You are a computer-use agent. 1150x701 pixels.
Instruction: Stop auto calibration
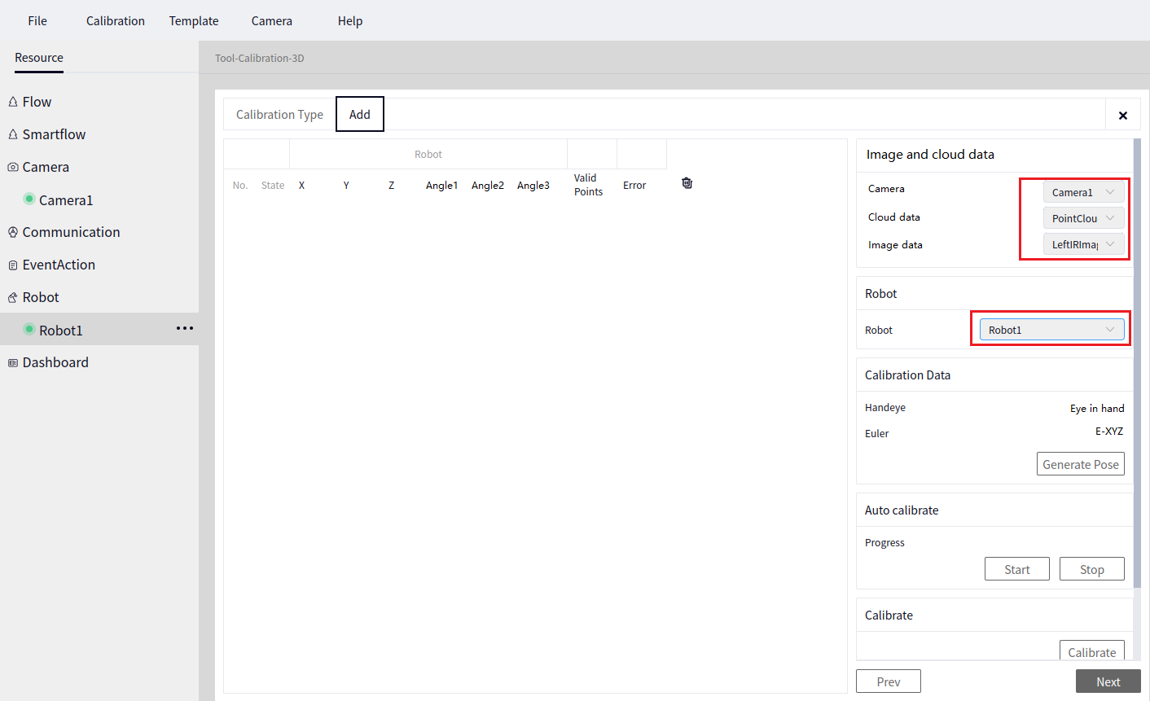(1092, 569)
